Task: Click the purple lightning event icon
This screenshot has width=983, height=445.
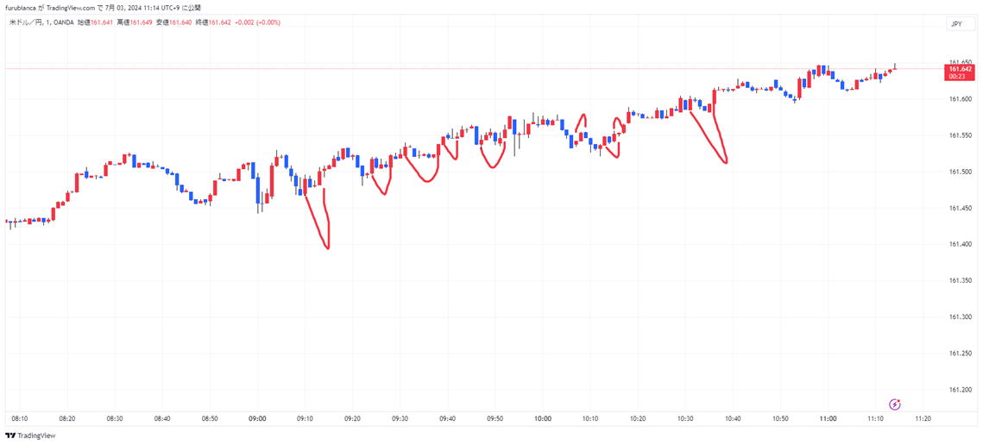Action: click(x=895, y=404)
